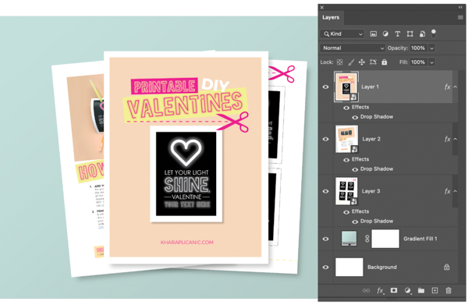The width and height of the screenshot is (468, 305).
Task: Click fx indicator on Layer 3
Action: pyautogui.click(x=447, y=191)
